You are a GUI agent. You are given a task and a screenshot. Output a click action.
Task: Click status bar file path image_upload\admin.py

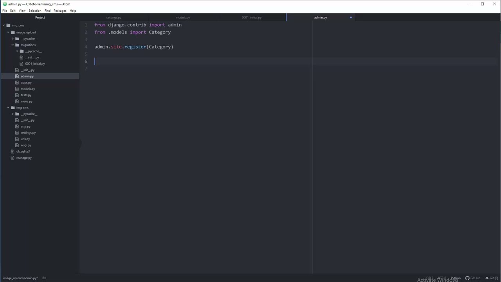pos(20,278)
